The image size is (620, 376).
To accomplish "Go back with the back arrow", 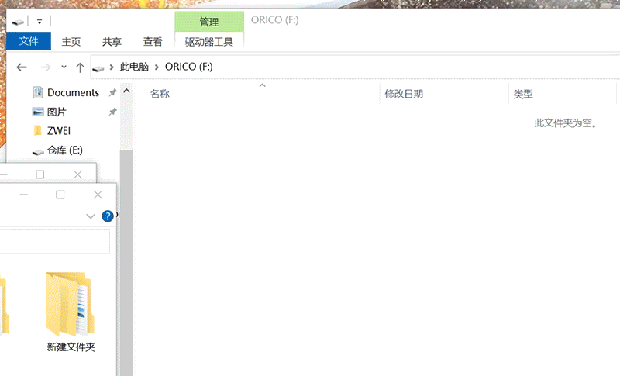I will [22, 67].
